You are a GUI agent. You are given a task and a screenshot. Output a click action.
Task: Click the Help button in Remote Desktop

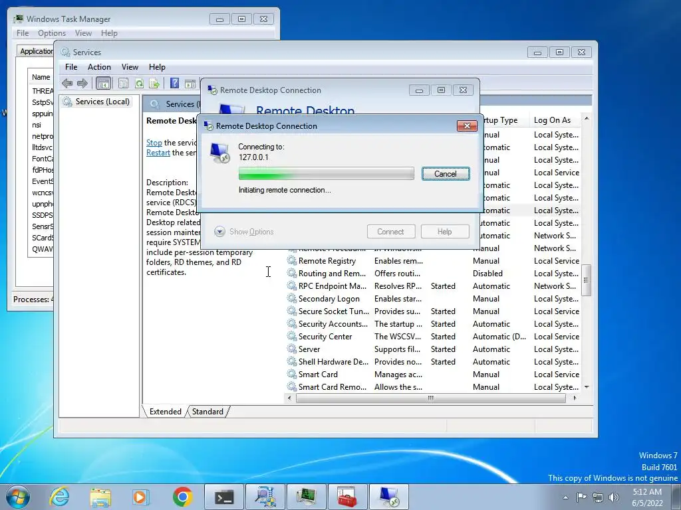pyautogui.click(x=445, y=232)
